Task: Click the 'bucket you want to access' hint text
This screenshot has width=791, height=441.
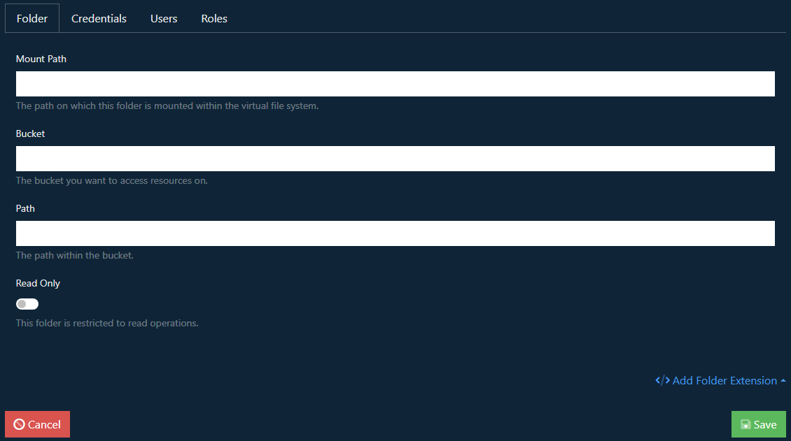Action: coord(111,181)
